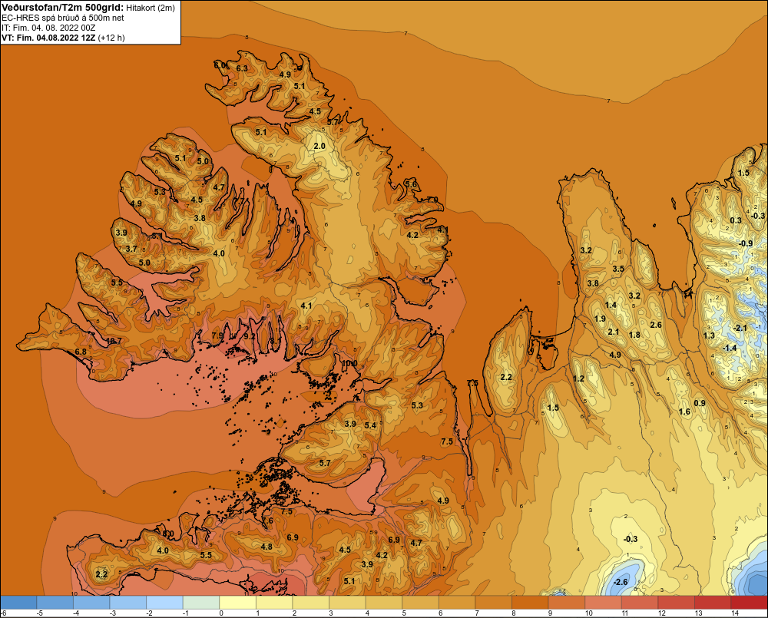Click the temperature value 7.0

[432, 200]
